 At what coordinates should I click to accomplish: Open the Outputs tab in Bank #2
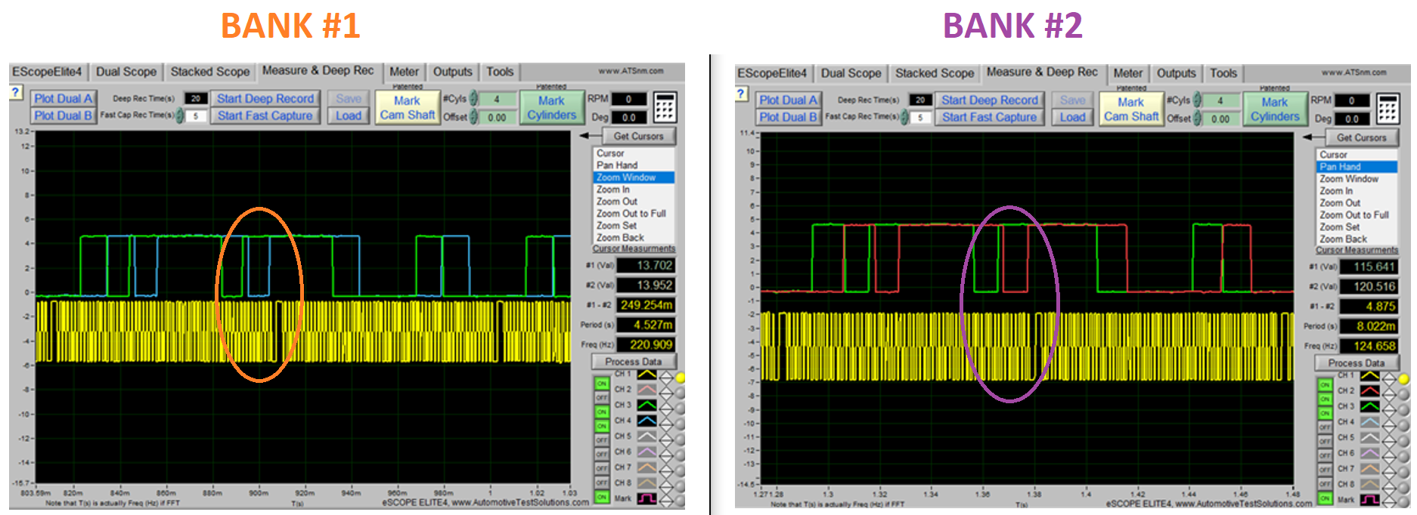click(x=1176, y=73)
